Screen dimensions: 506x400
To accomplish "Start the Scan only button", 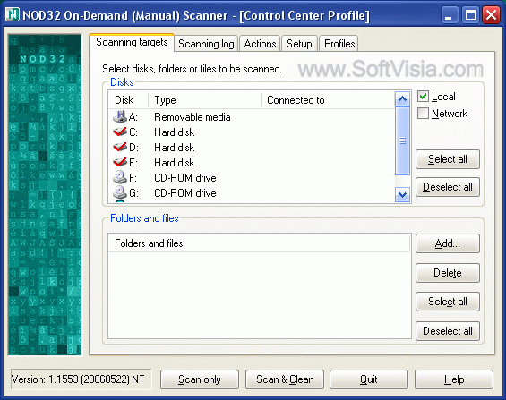I will [x=200, y=379].
